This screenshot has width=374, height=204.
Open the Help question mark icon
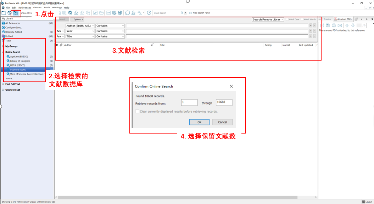point(149,13)
